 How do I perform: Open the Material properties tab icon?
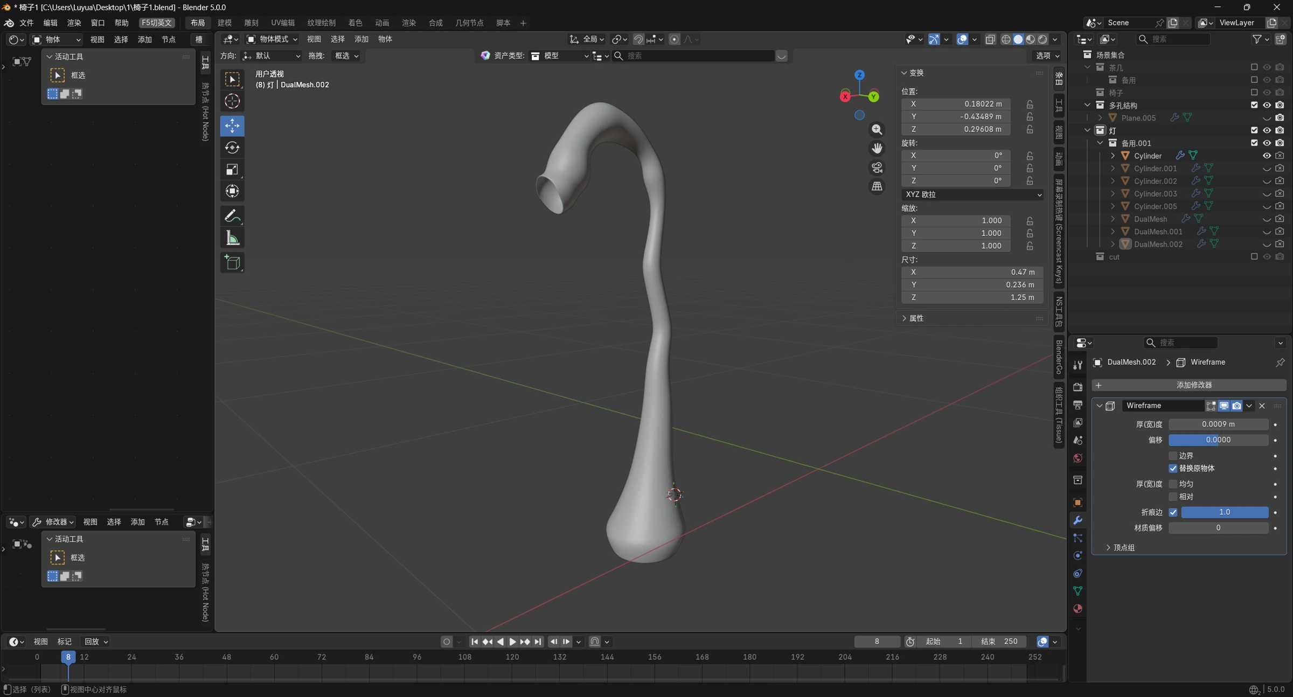1077,609
